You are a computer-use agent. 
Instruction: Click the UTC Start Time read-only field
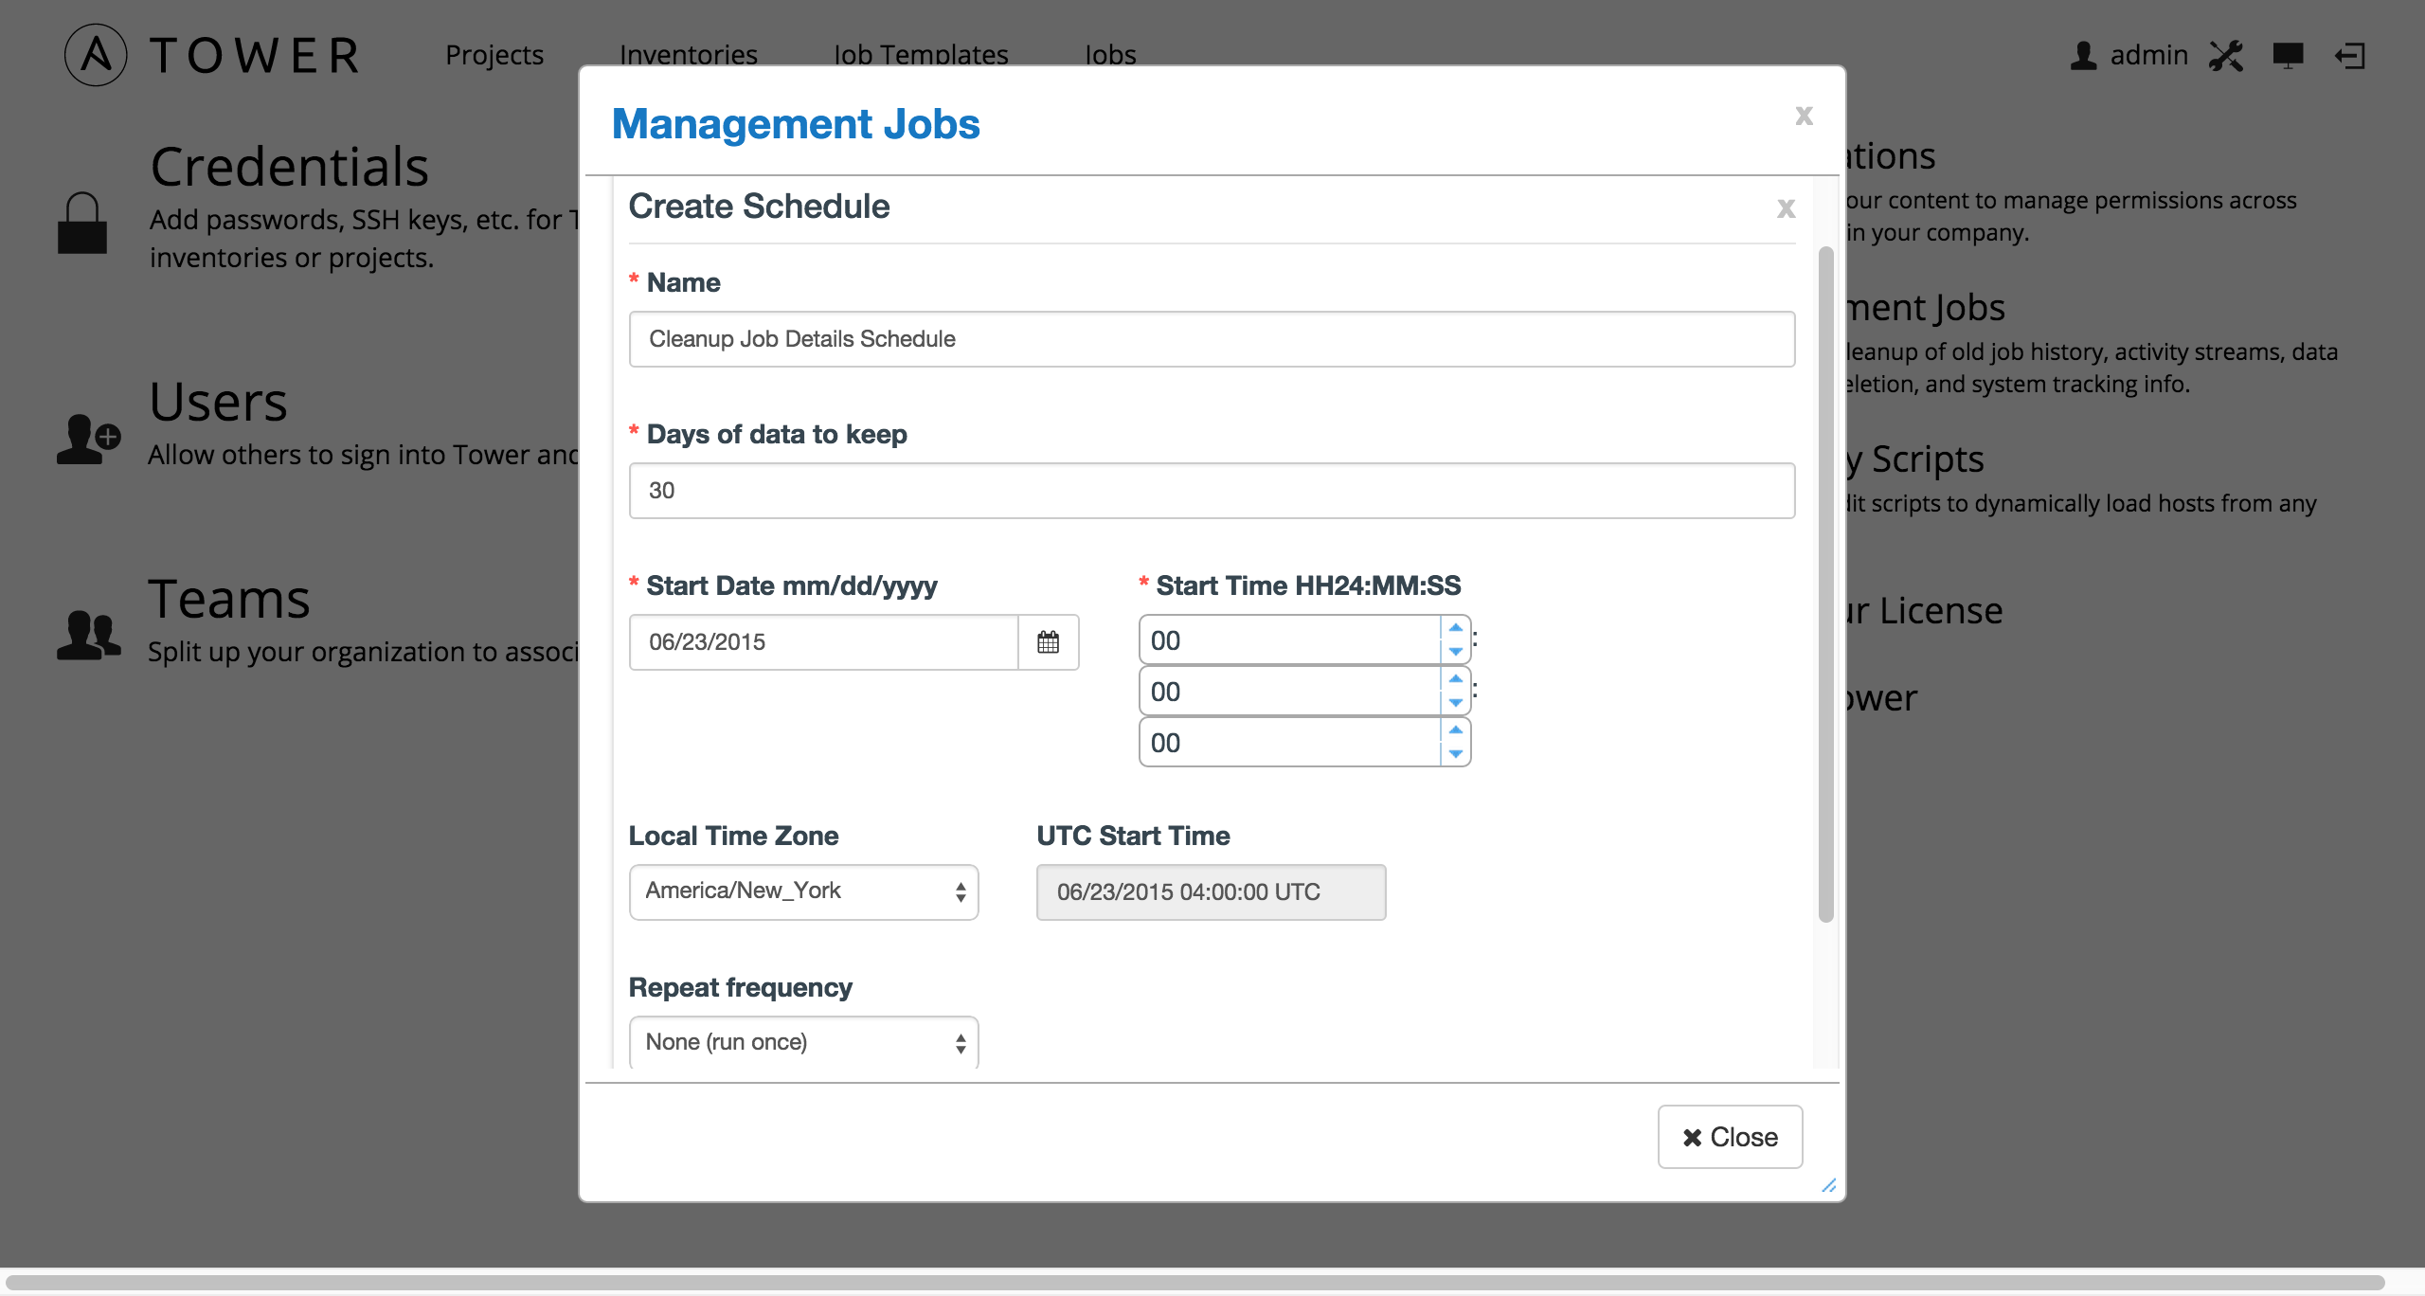[x=1210, y=891]
